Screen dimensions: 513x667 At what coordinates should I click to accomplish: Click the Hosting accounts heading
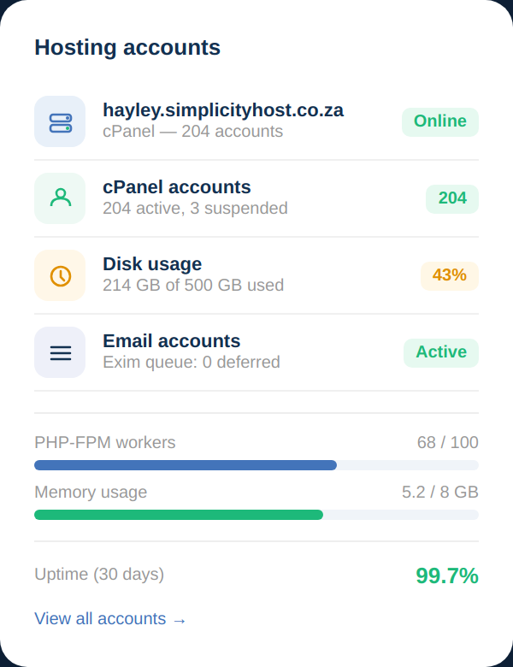tap(127, 48)
